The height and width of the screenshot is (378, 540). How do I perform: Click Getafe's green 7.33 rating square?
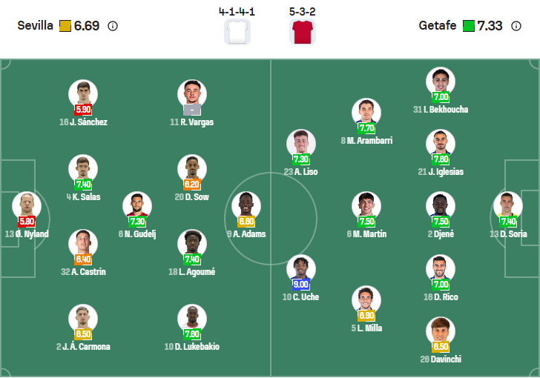coord(468,26)
